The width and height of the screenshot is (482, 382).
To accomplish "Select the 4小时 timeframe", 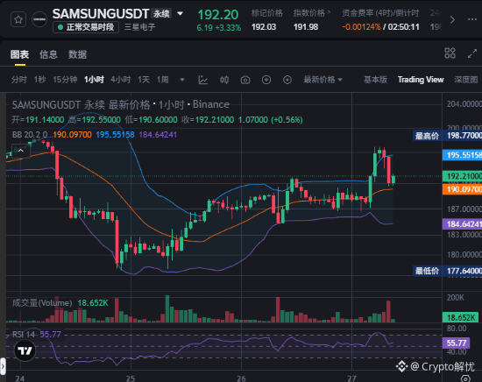I will click(x=121, y=80).
